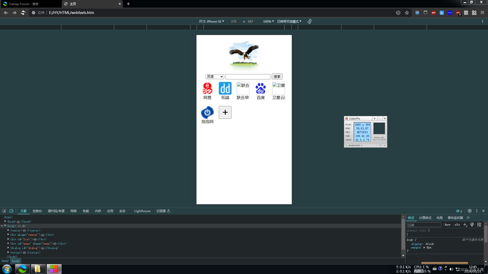488x274 pixels.
Task: Click the layered reader icon in address bar
Action: [398, 13]
